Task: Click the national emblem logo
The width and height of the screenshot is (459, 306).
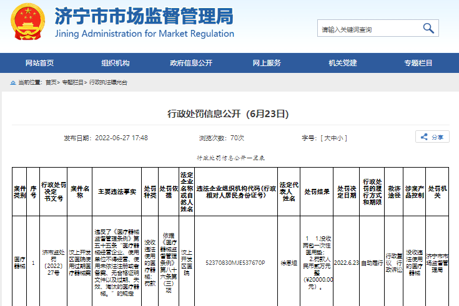Action: tap(27, 22)
